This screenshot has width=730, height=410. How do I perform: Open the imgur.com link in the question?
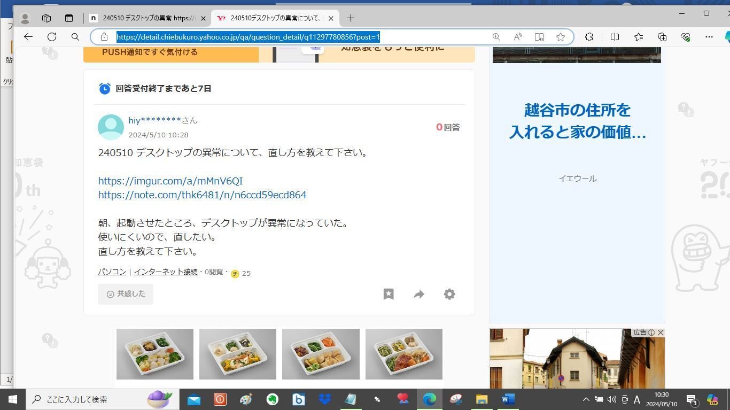[x=170, y=181]
